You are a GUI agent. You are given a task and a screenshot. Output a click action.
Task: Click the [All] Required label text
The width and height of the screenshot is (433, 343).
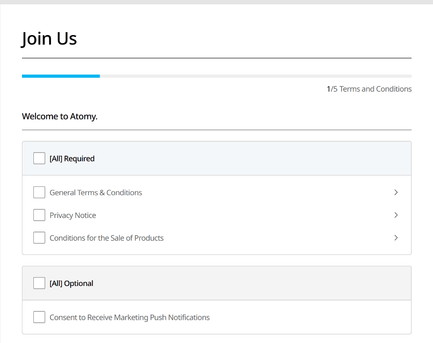click(72, 158)
